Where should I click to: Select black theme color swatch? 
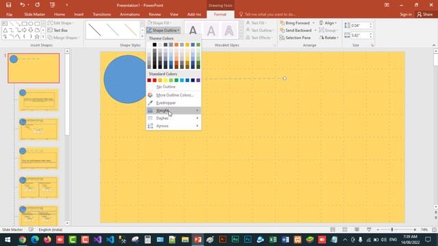pos(155,44)
